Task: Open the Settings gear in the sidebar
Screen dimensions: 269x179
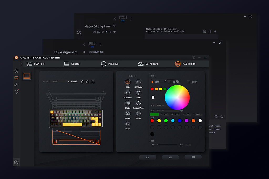Action: pyautogui.click(x=16, y=162)
